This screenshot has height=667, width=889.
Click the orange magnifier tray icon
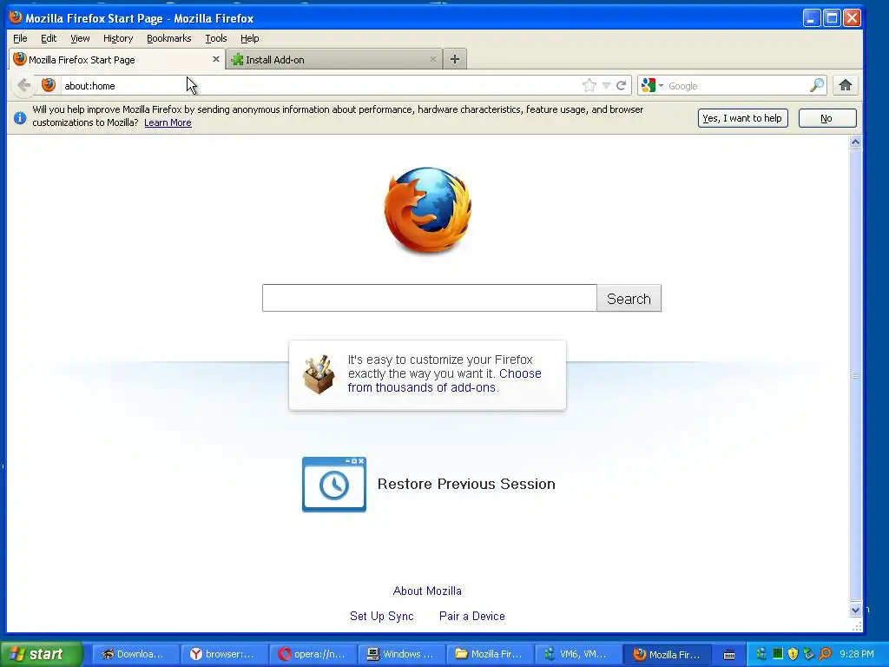pos(825,654)
